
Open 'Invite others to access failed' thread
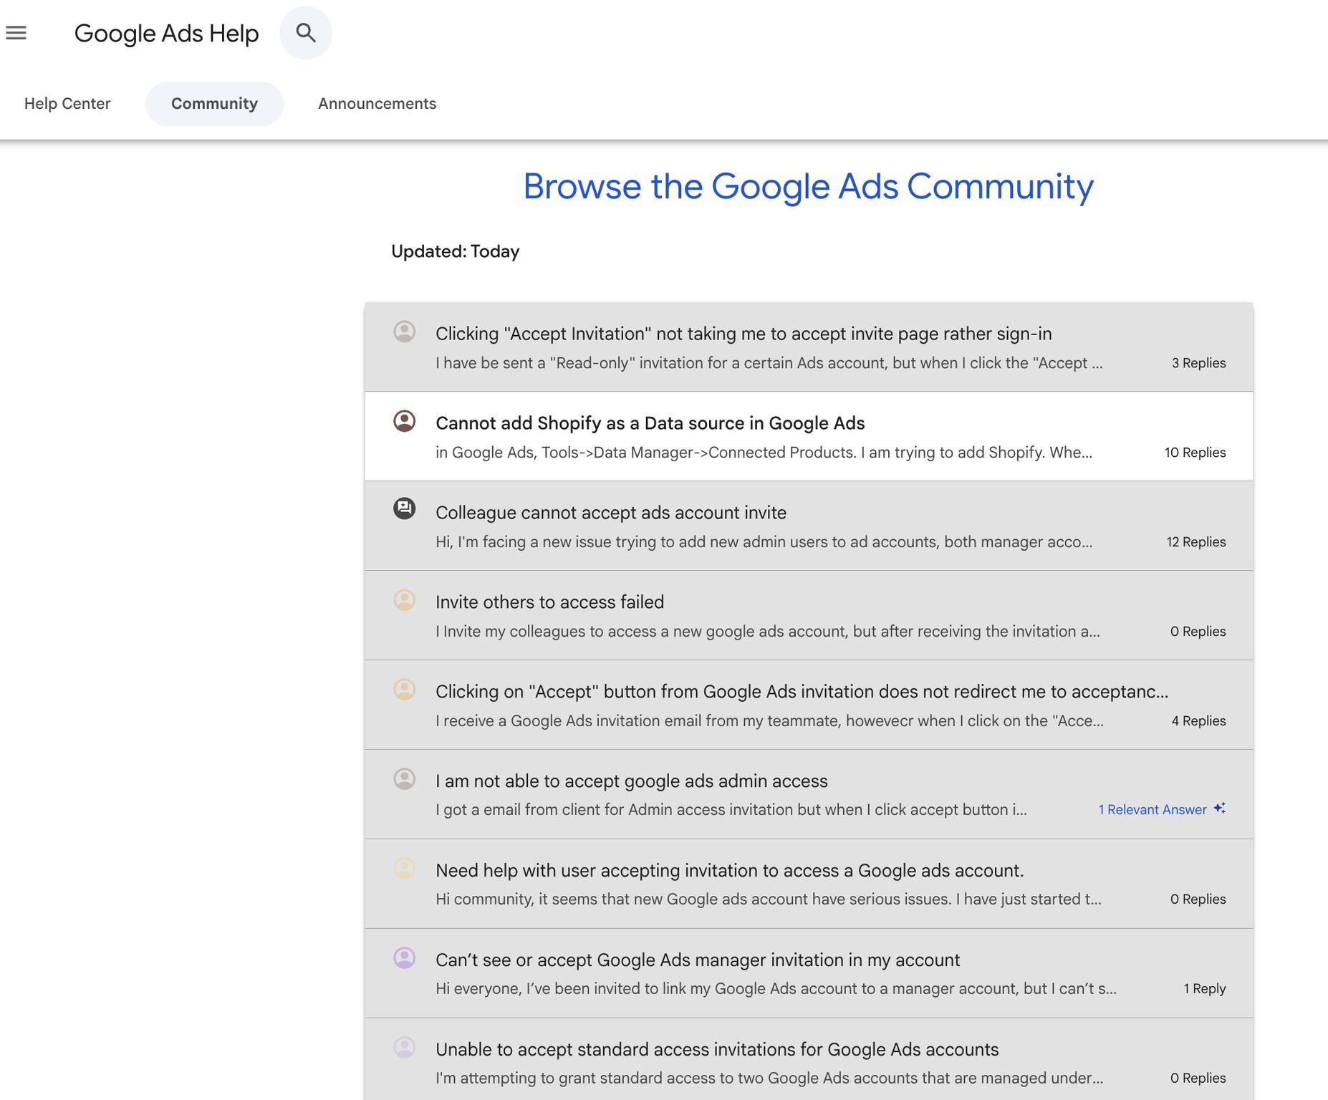pos(549,602)
